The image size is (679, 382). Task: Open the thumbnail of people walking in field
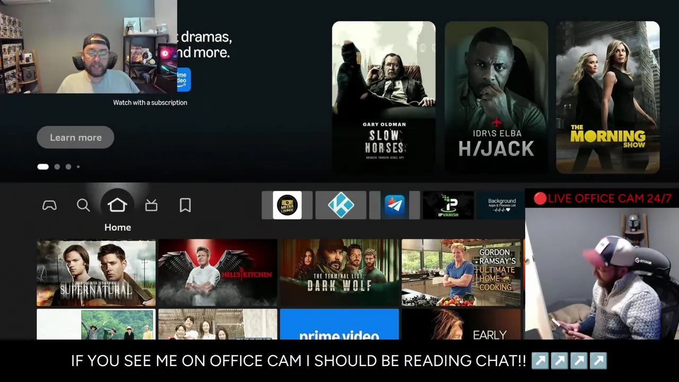point(96,324)
